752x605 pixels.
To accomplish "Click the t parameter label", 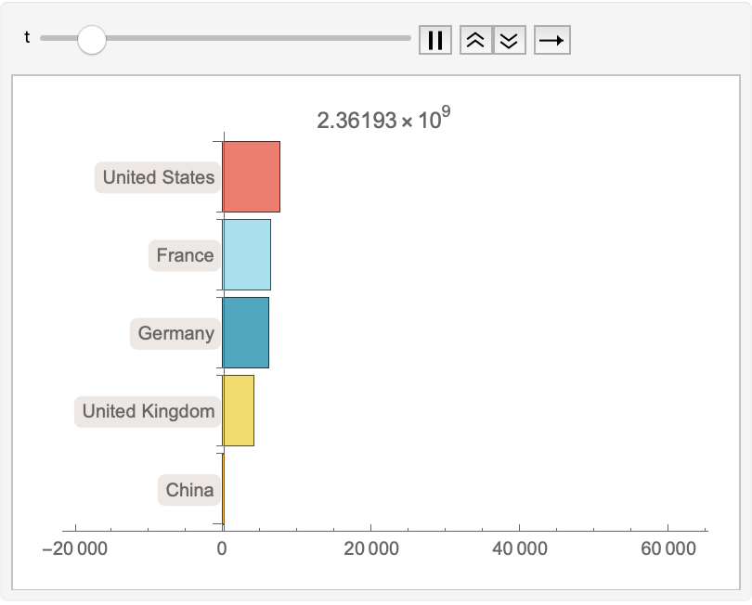I will [26, 38].
